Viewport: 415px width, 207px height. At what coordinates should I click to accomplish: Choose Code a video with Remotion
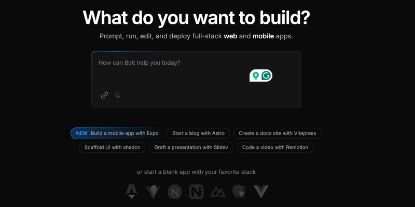tap(275, 147)
